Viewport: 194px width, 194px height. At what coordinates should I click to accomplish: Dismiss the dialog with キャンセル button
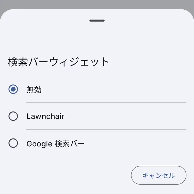(x=159, y=175)
